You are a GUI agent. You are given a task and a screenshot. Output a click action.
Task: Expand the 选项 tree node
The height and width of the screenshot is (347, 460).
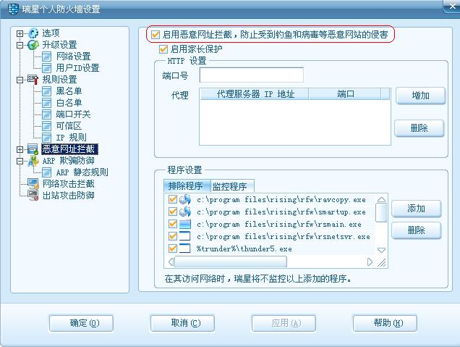[20, 33]
